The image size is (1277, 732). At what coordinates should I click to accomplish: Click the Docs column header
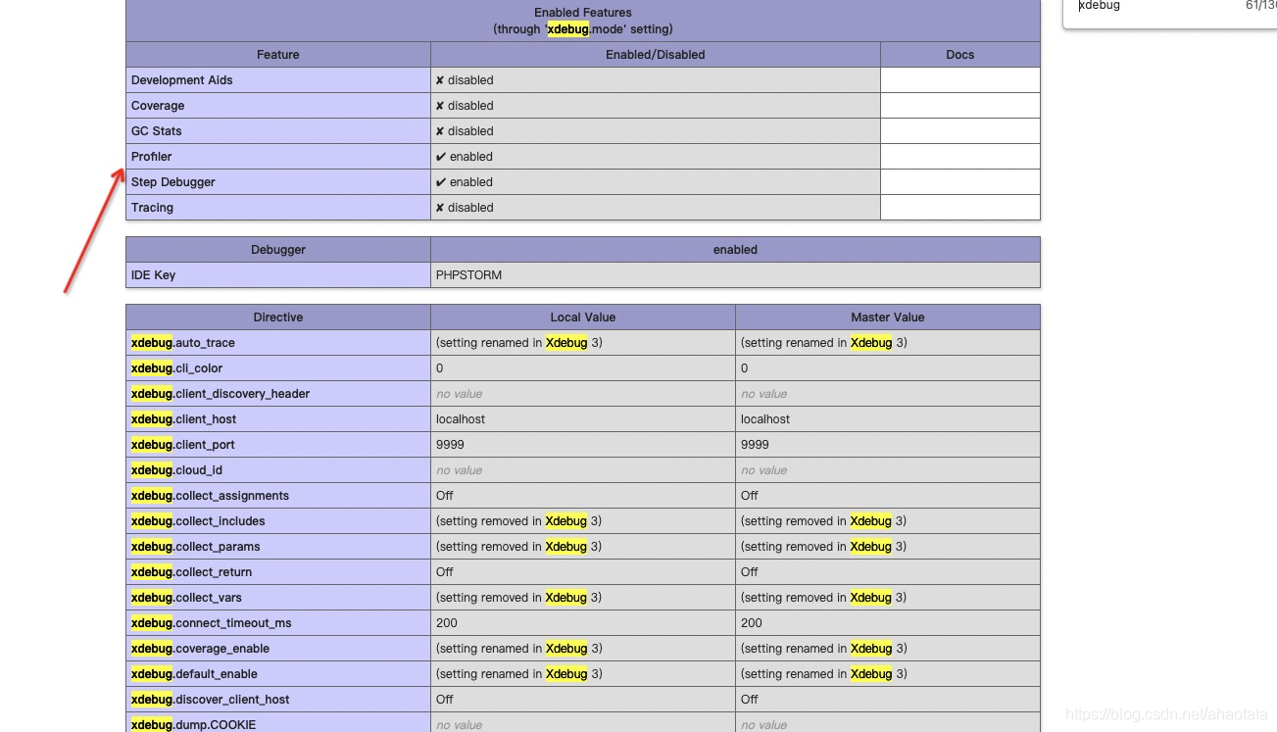pos(960,55)
